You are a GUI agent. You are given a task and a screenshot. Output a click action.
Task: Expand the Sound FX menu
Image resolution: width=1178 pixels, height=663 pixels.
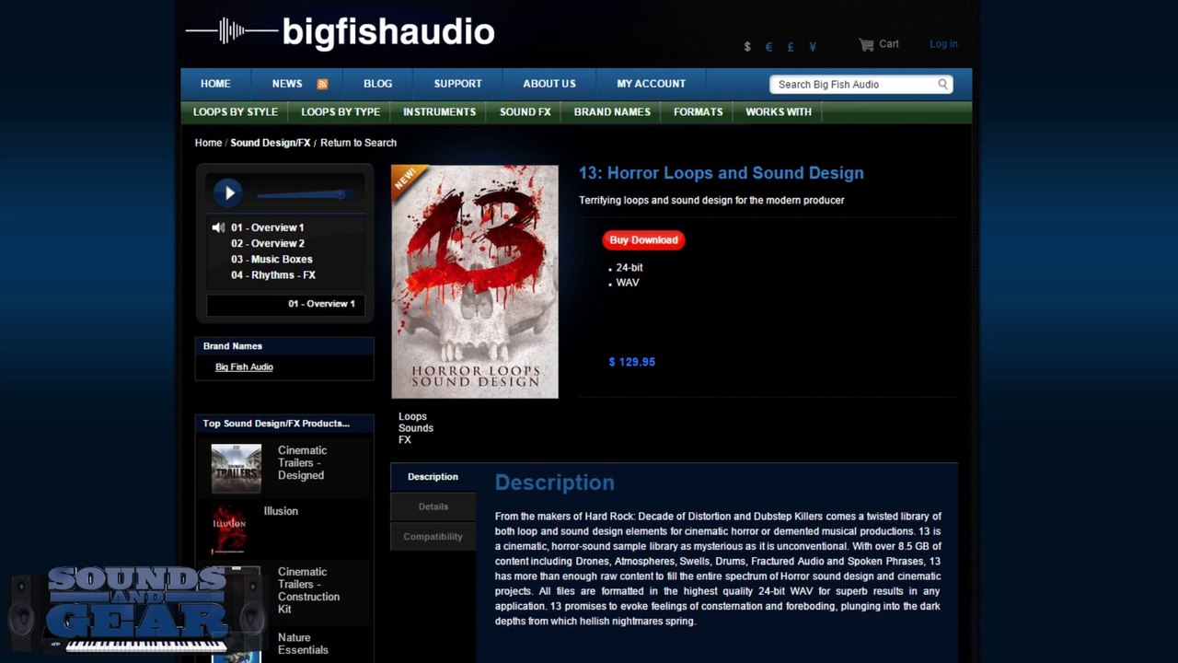(x=525, y=112)
